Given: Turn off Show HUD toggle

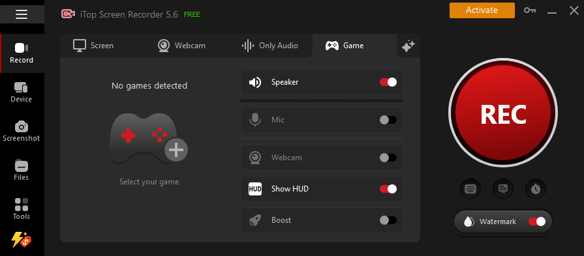Looking at the screenshot, I should tap(388, 189).
